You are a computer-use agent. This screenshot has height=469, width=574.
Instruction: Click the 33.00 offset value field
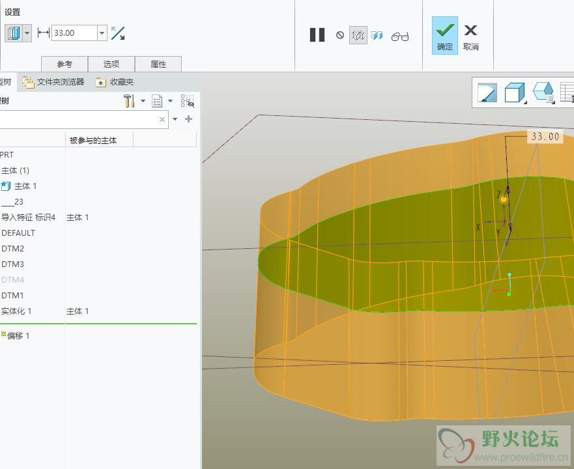(75, 33)
